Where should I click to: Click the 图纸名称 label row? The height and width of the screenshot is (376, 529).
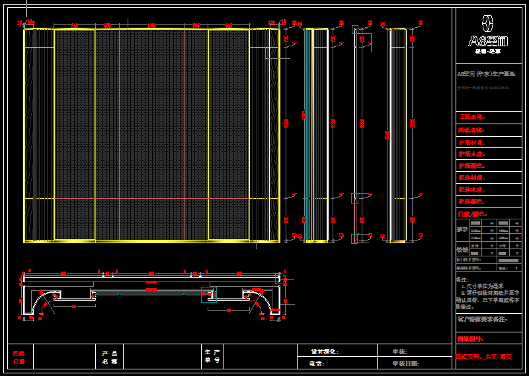pos(471,130)
